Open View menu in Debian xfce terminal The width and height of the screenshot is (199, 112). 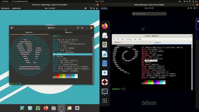[x=122, y=39]
